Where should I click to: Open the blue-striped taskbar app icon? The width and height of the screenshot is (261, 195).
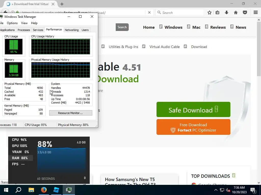pyautogui.click(x=56, y=190)
